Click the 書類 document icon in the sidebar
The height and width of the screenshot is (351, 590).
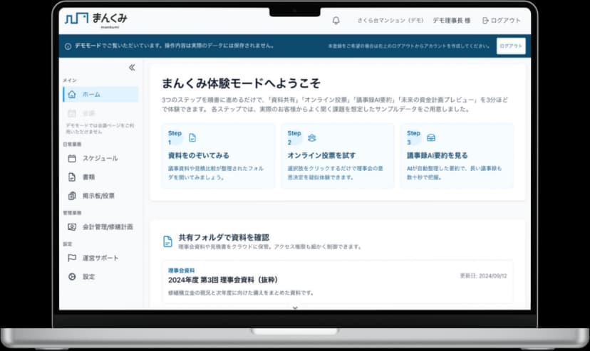pos(72,177)
